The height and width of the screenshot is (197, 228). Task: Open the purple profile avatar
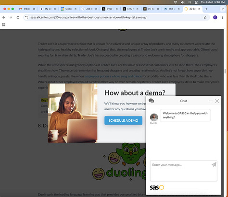click(x=215, y=17)
